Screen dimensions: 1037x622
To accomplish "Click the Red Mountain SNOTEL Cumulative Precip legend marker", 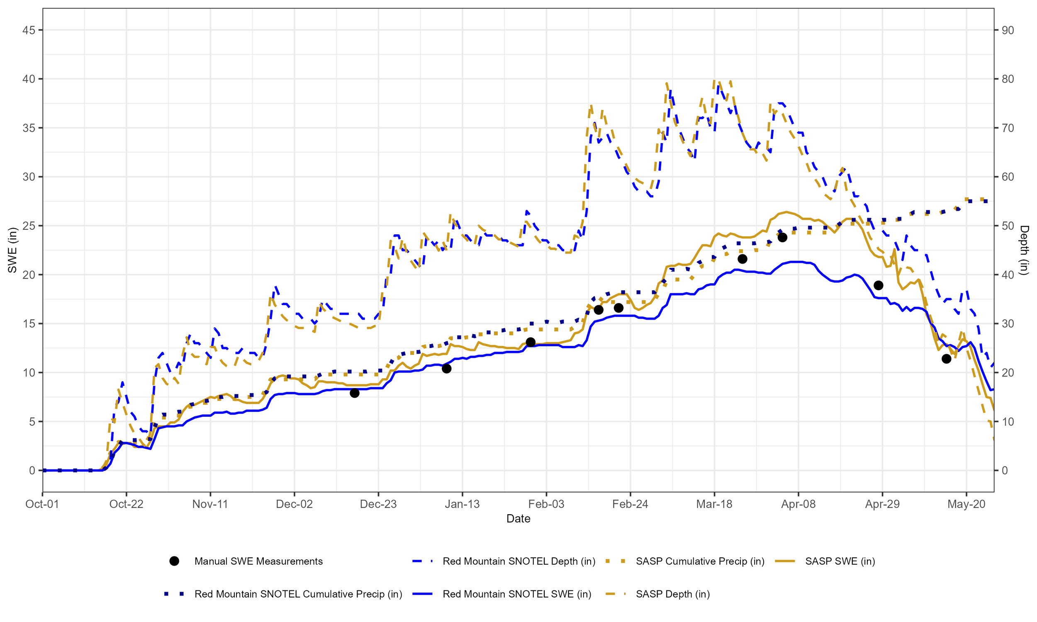I will coord(174,594).
